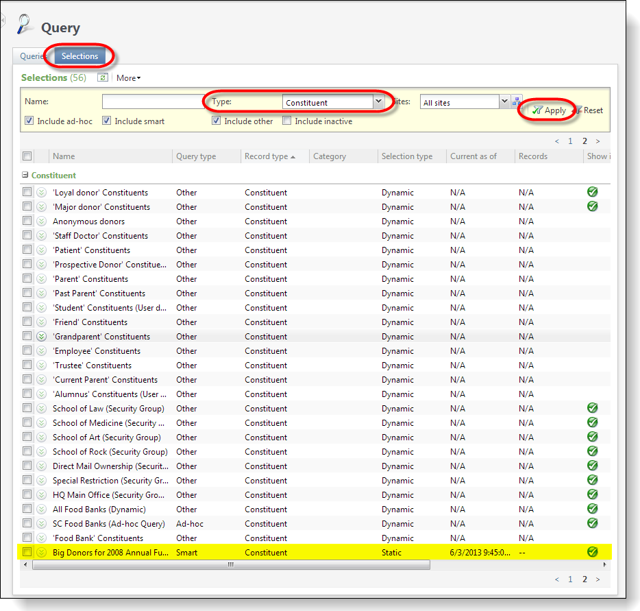
Task: Open the More menu
Action: (128, 78)
